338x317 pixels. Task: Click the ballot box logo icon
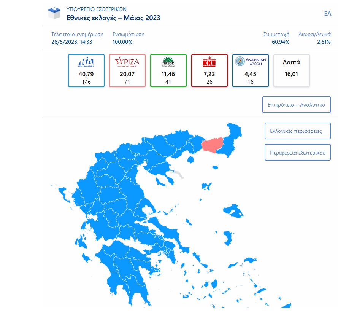(54, 13)
